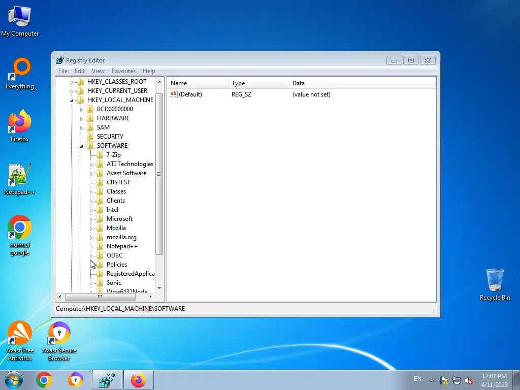Screen dimensions: 520x390
Task: Click the network tray icon
Action: pyautogui.click(x=457, y=380)
